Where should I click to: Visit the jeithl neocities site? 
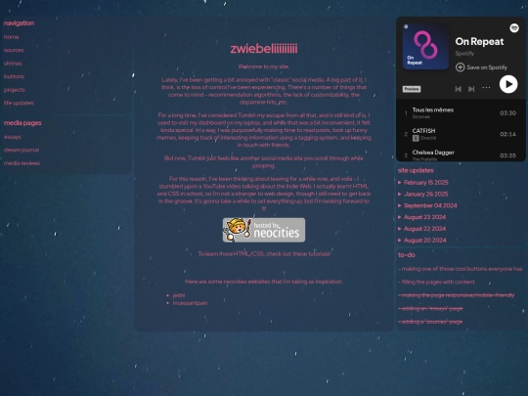click(179, 295)
